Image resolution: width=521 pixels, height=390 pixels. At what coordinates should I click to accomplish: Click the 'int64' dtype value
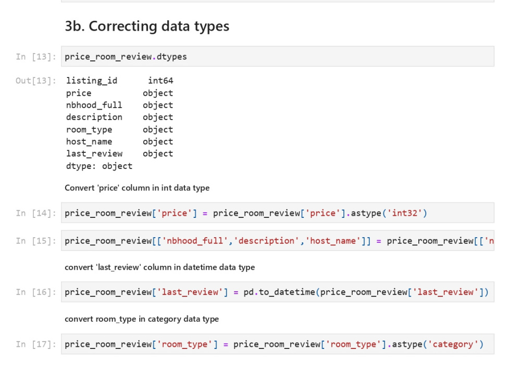(160, 81)
